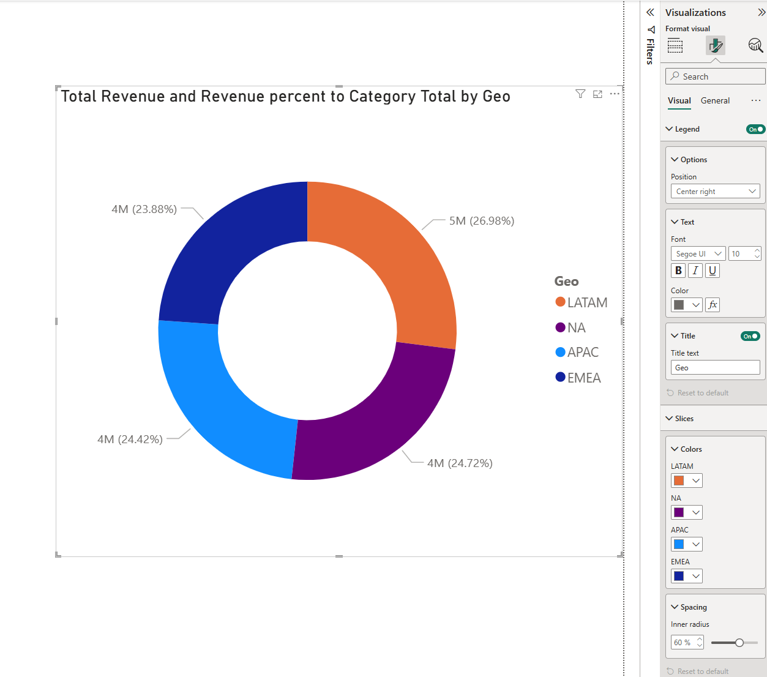Collapse the Colors card
This screenshot has height=677, width=767.
[675, 449]
